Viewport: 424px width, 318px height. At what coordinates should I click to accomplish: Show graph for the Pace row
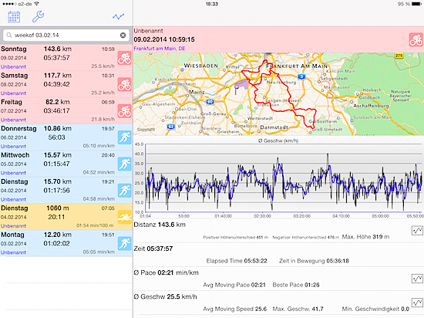(x=417, y=279)
